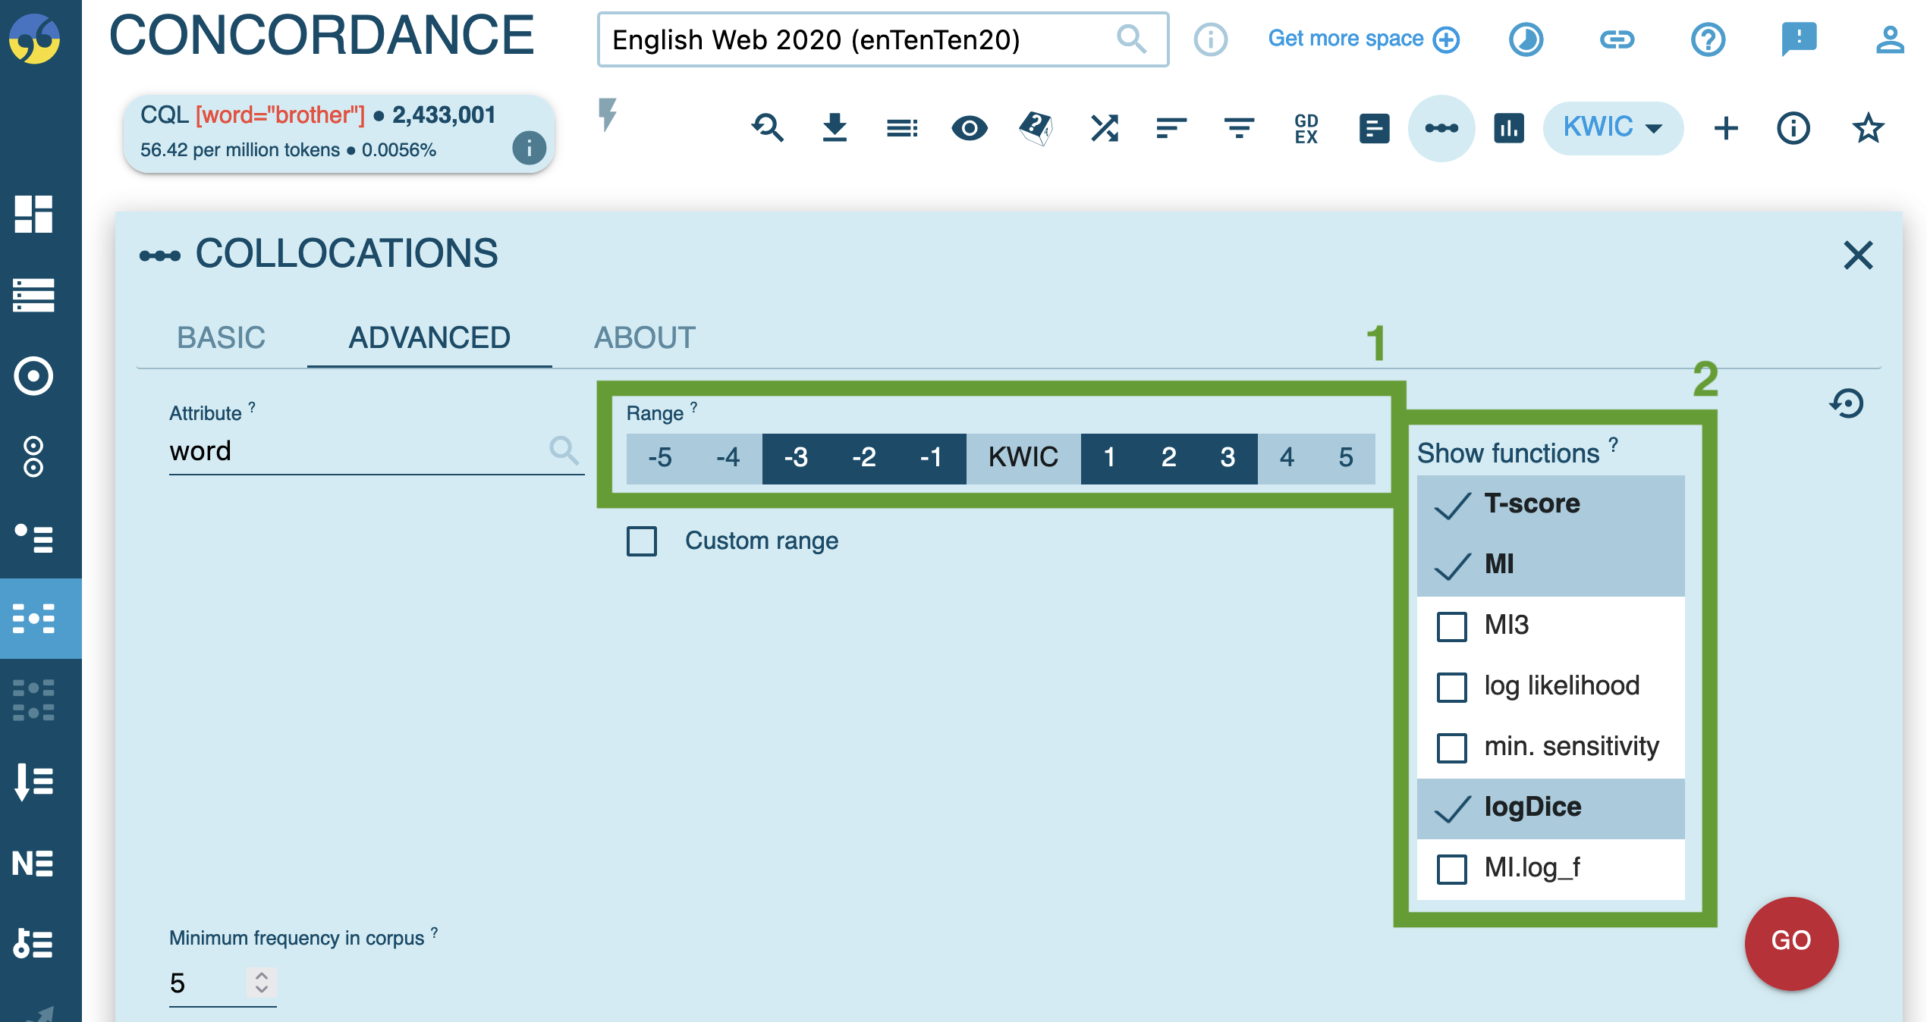Expand the KWIC view dropdown

click(x=1612, y=128)
